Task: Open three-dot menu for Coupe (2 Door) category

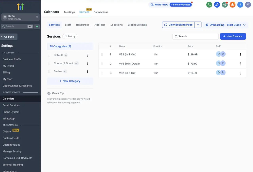Action: pyautogui.click(x=87, y=63)
